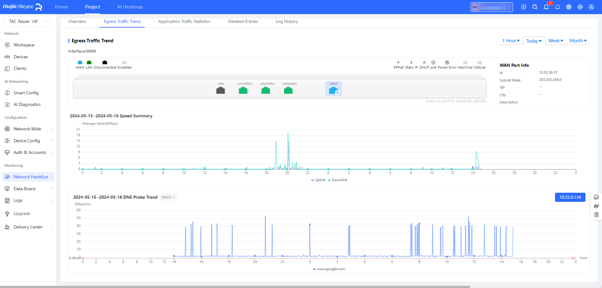
Task: Click the horizontal scrollbar at page bottom
Action: (x=235, y=286)
